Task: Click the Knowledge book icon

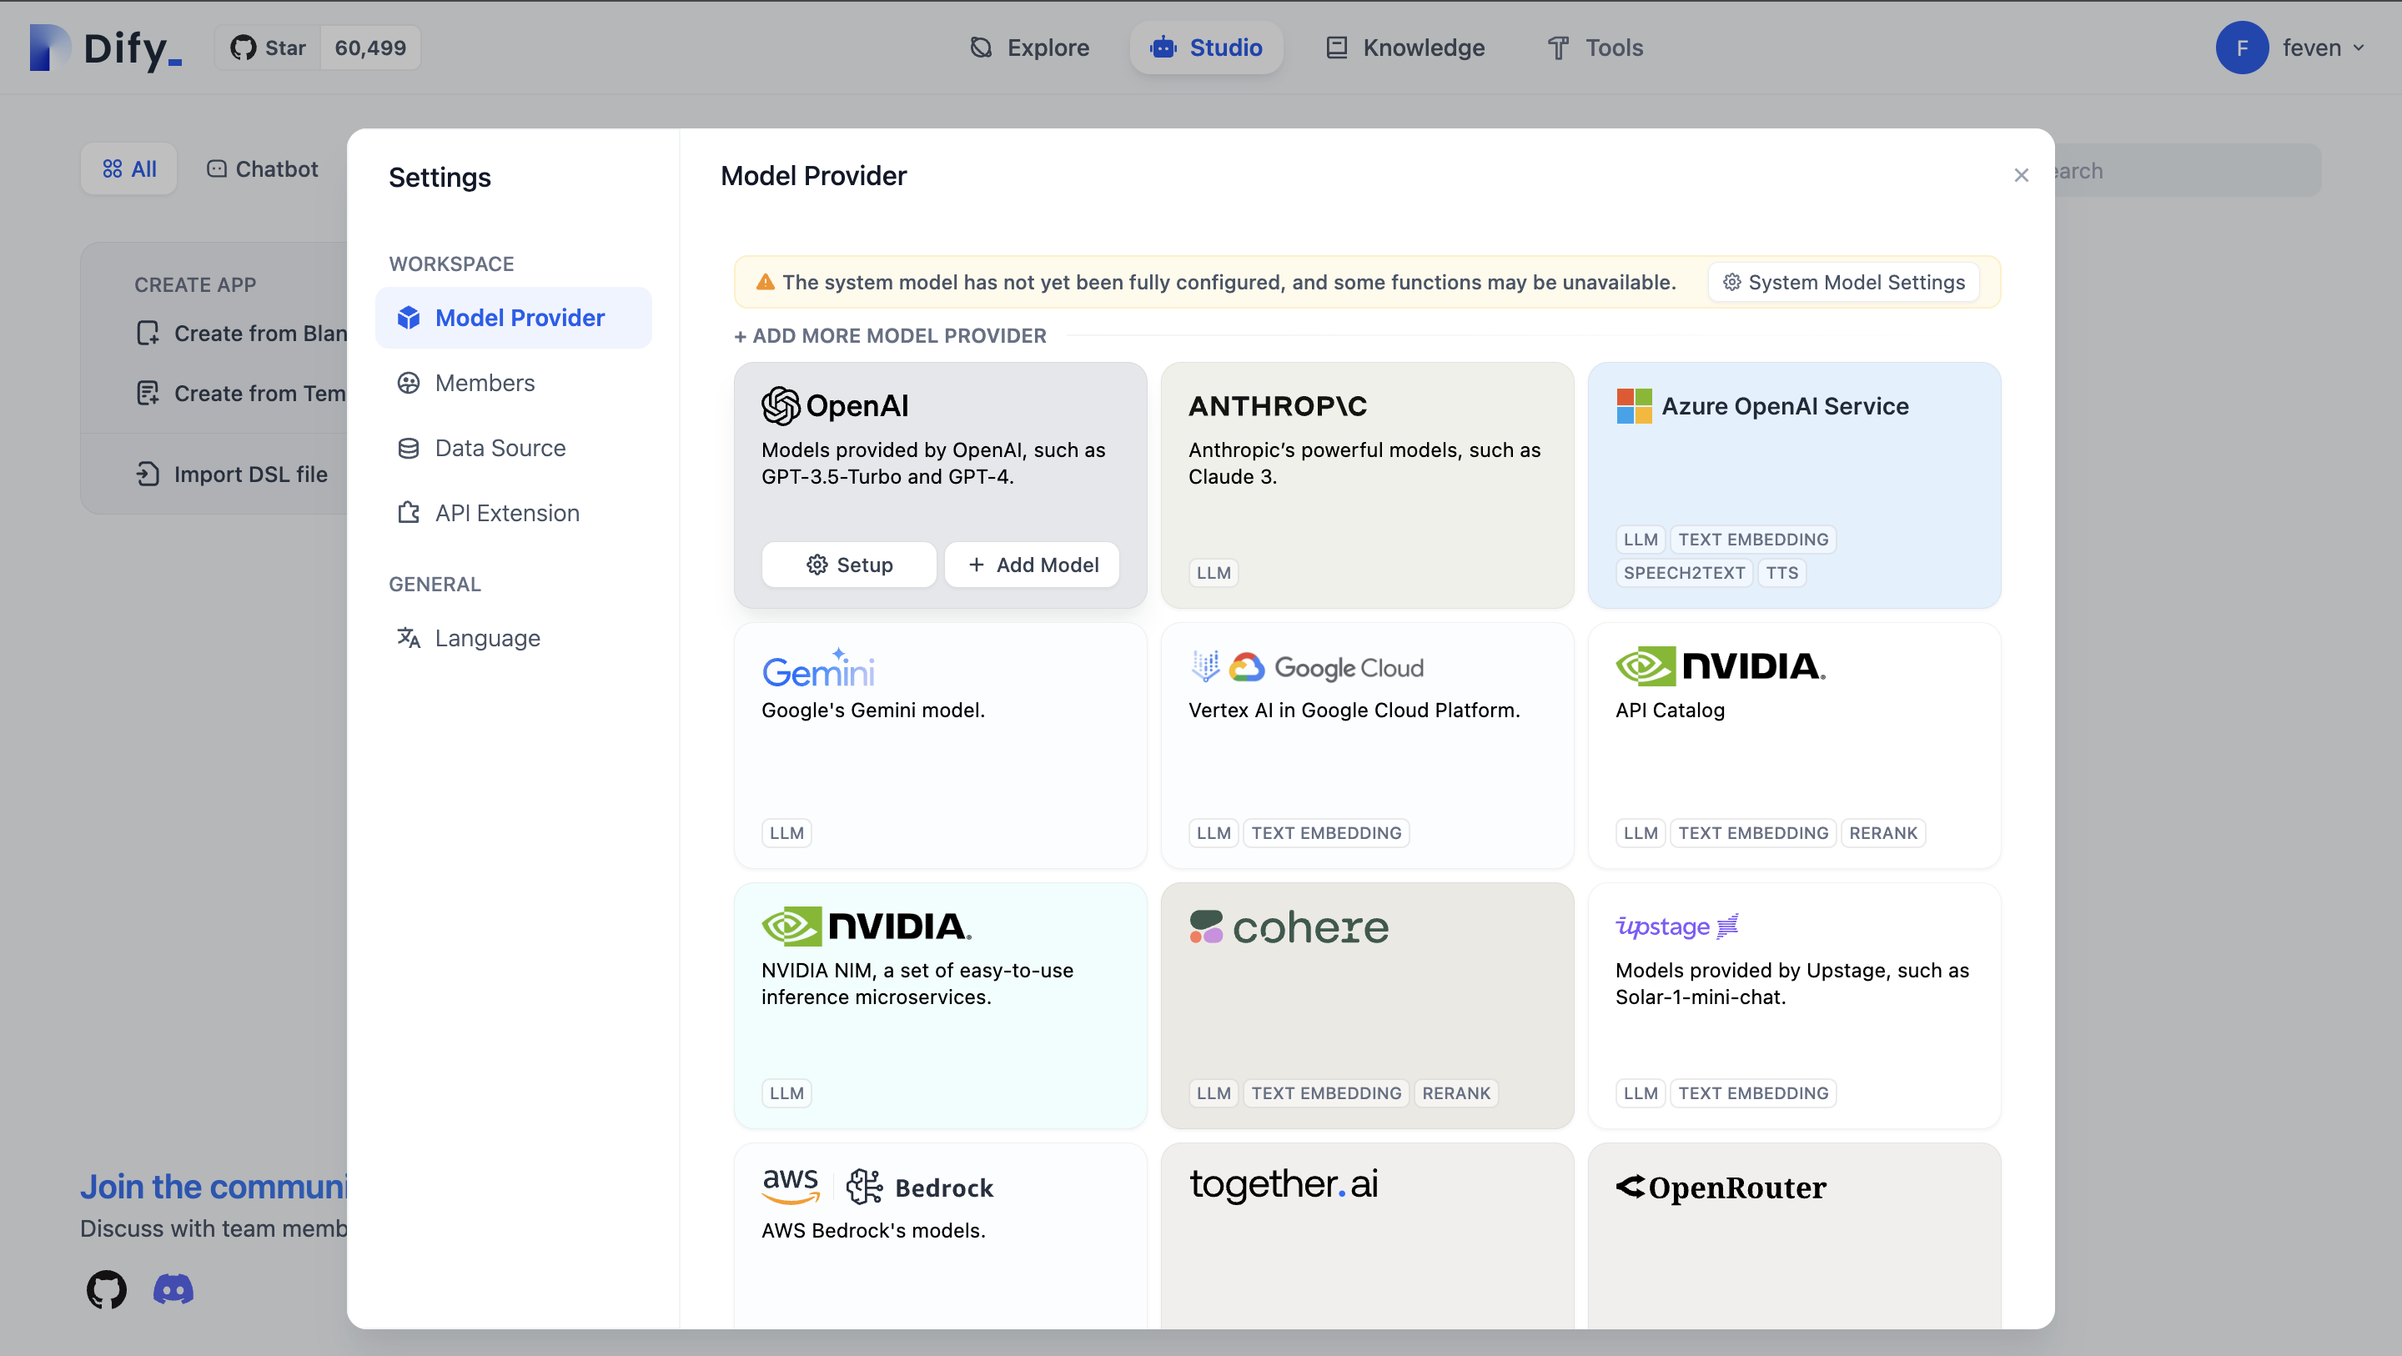Action: point(1336,48)
